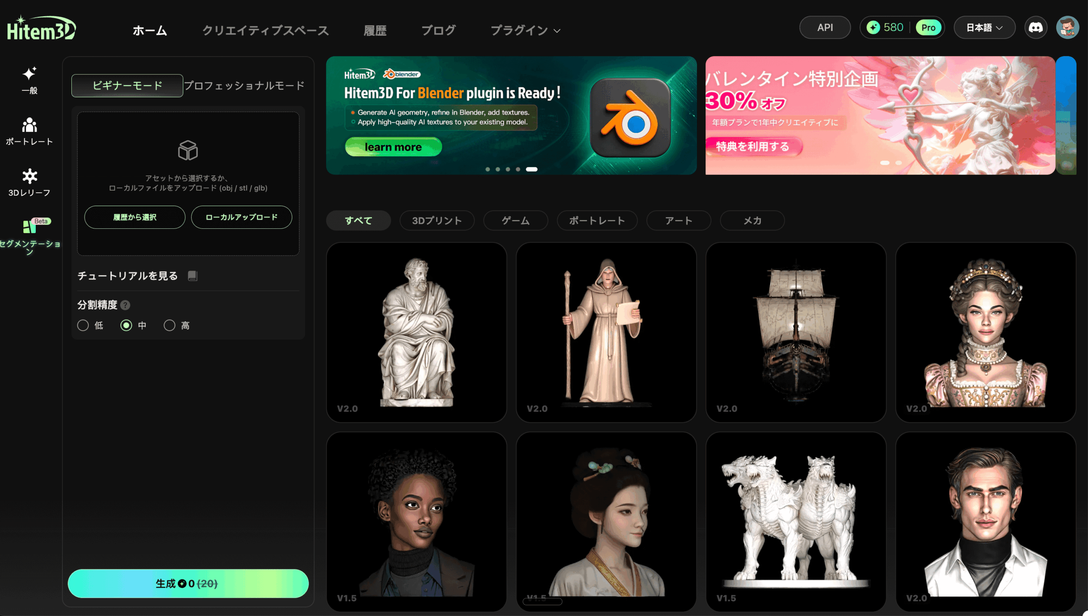The image size is (1088, 616).
Task: Expand the プラグイン dropdown menu
Action: [x=525, y=31]
